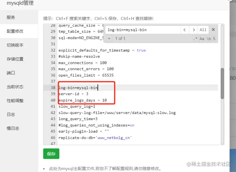
Task: Open the 配置修改 tab
Action: click(19, 31)
